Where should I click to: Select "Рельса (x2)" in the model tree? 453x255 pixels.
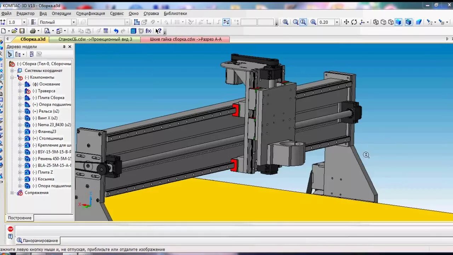(x=46, y=111)
